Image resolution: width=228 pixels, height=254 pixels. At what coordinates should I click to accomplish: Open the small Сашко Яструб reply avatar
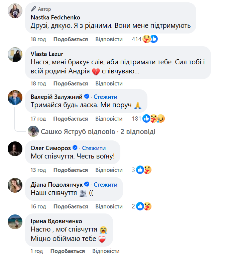point(33,132)
